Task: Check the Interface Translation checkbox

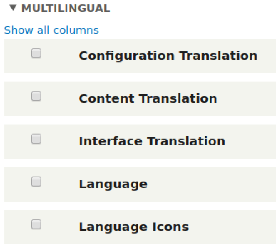Action: 36,139
